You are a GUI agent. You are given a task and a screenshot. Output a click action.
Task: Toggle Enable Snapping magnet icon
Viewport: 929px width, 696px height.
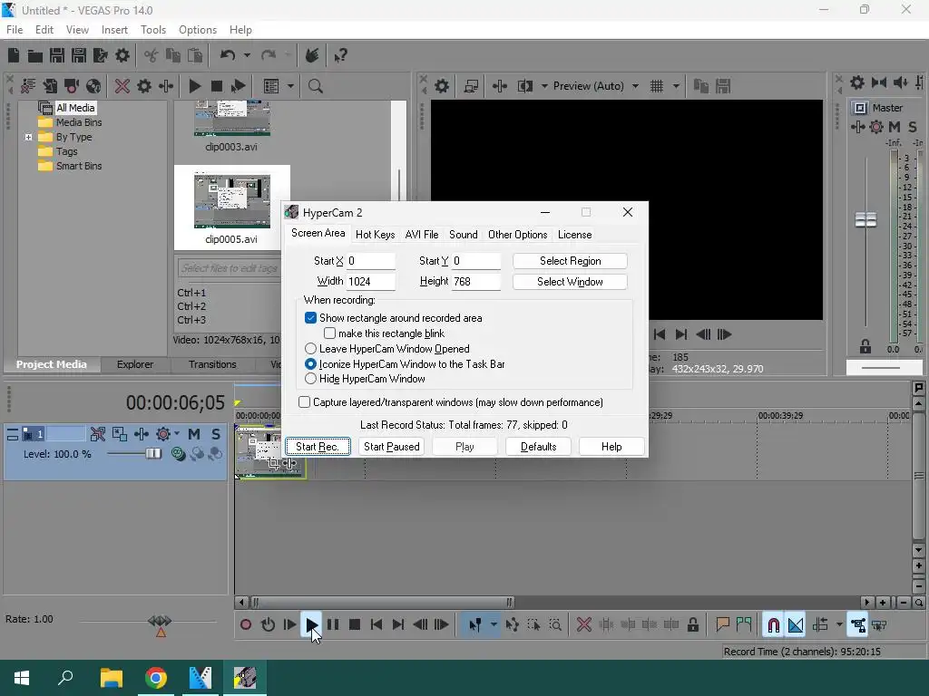(773, 624)
